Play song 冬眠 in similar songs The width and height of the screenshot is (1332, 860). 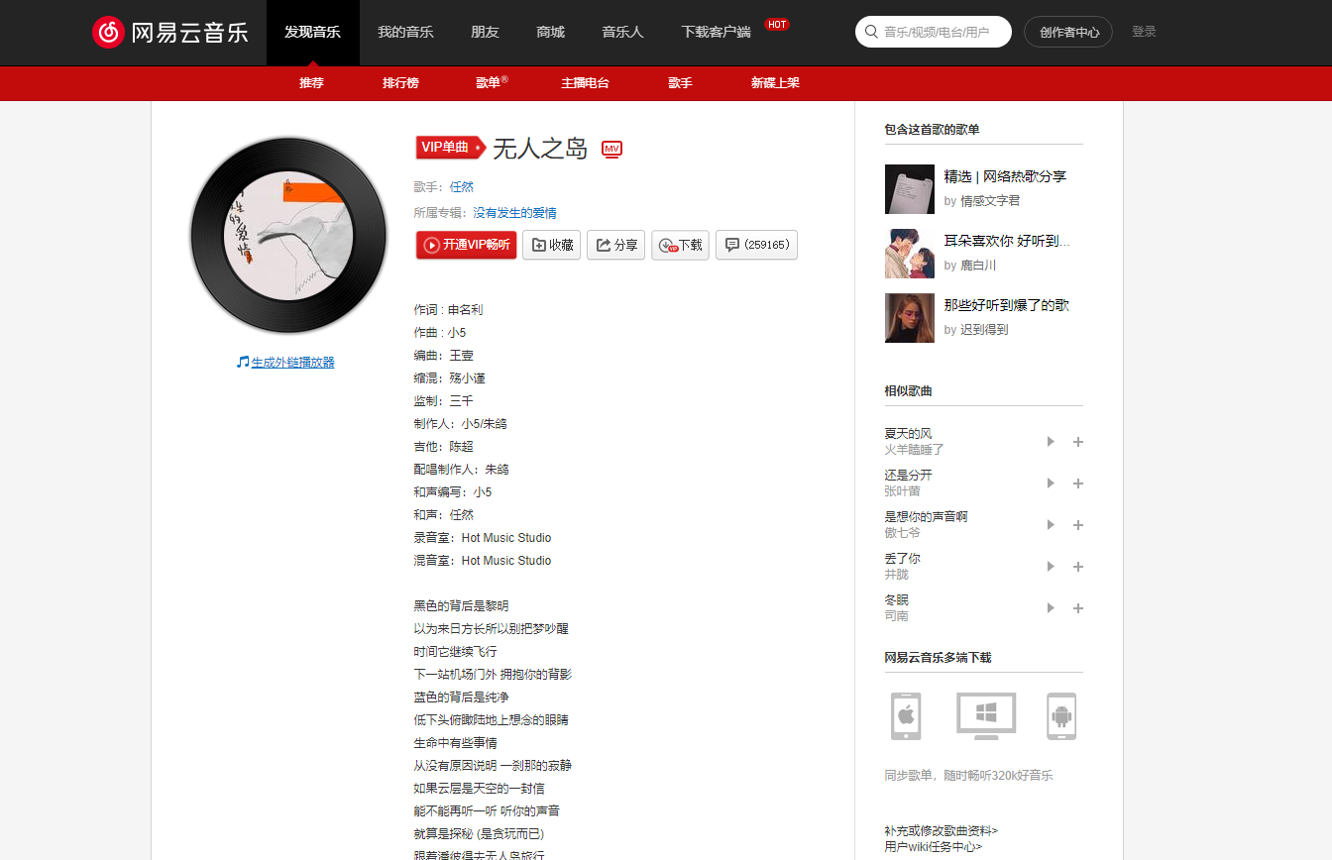(1051, 608)
